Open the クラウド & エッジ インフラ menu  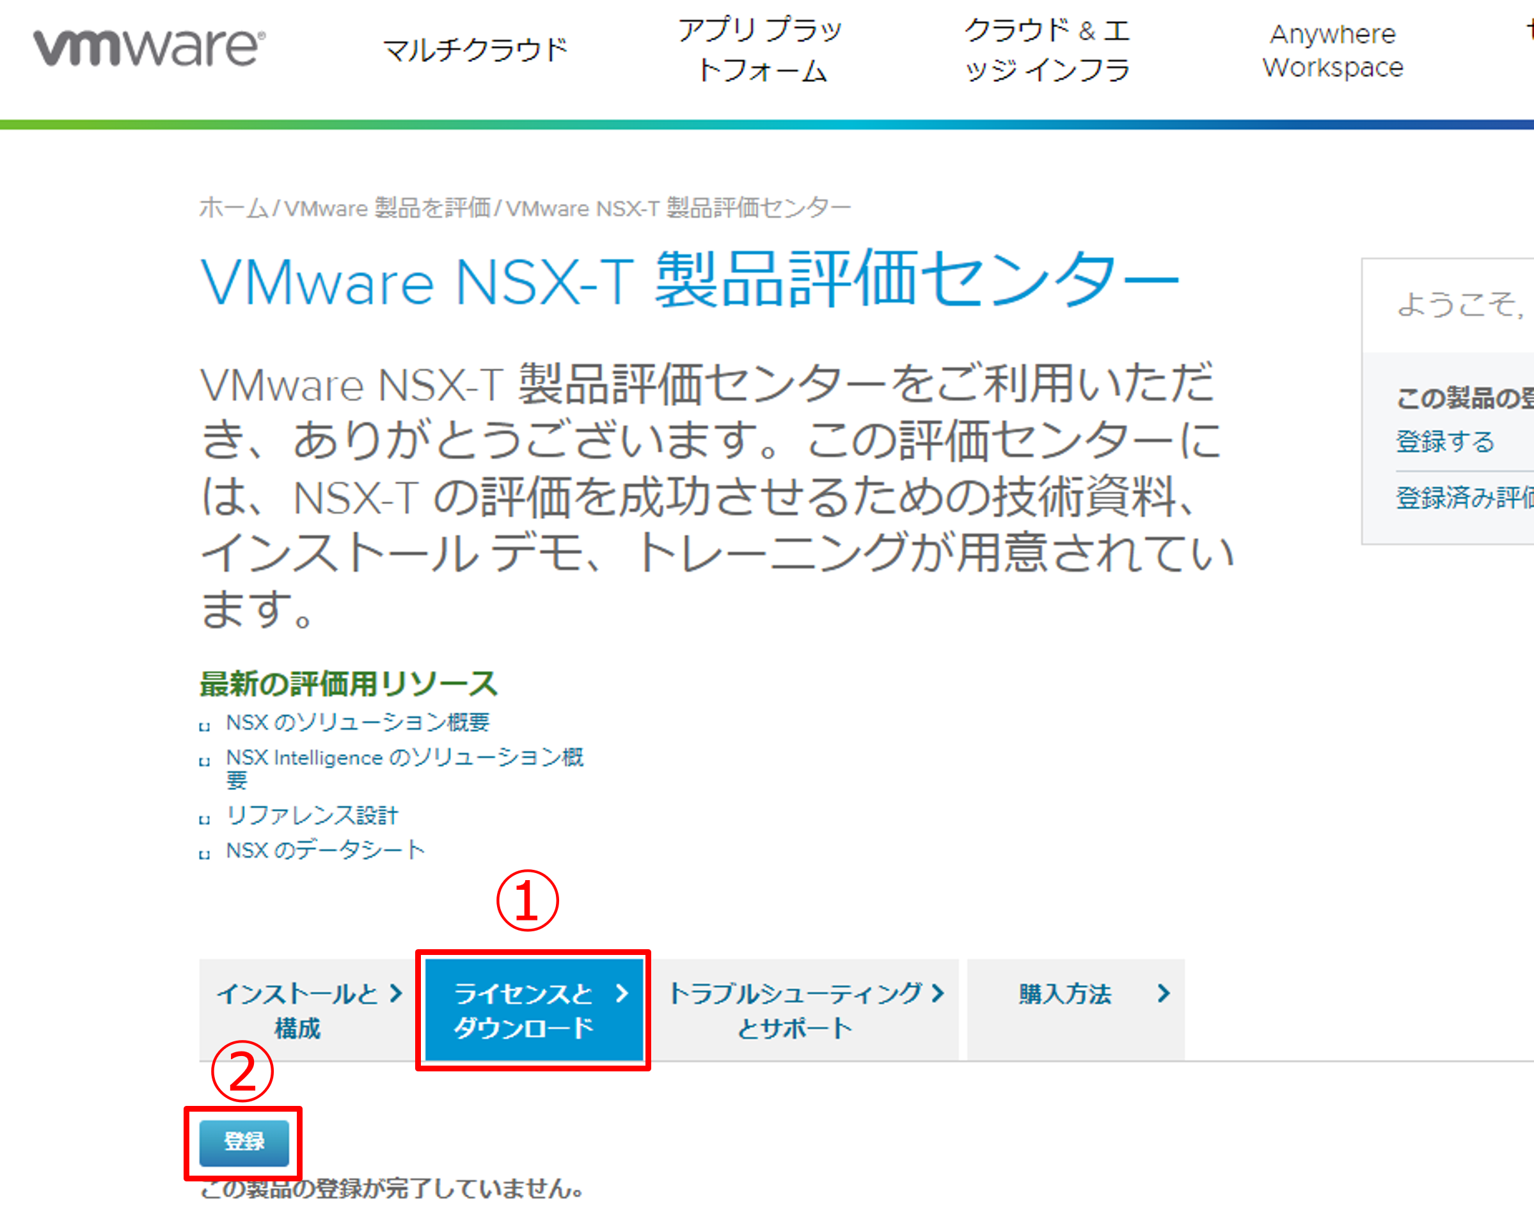pos(1047,50)
